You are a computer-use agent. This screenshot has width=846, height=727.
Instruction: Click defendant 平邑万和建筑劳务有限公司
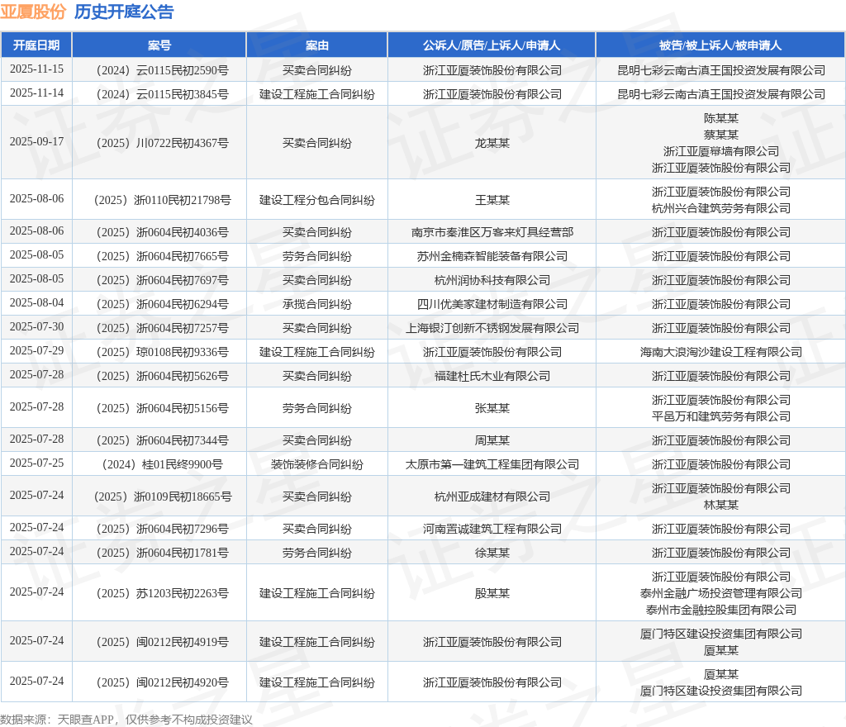720,416
